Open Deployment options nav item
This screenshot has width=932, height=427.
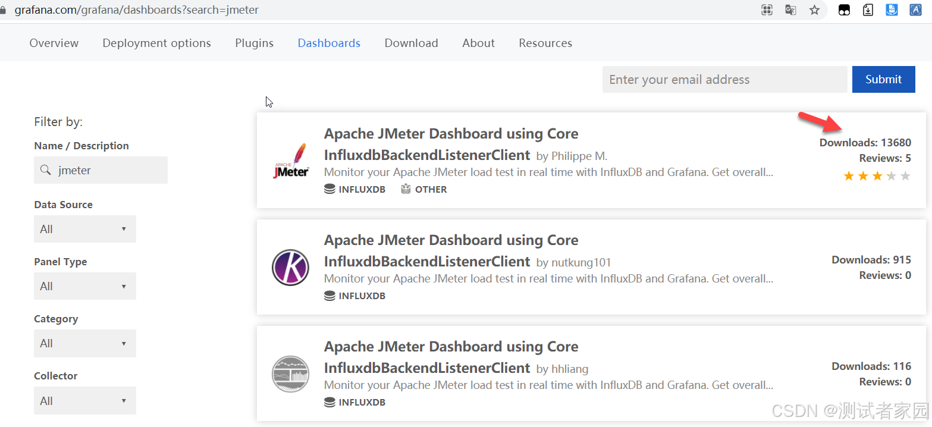156,43
